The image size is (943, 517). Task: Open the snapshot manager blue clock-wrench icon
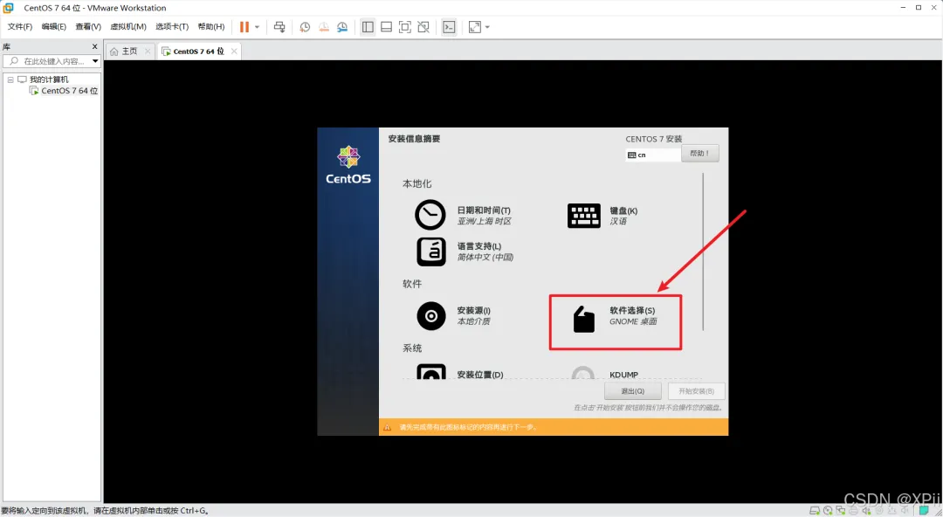coord(342,27)
